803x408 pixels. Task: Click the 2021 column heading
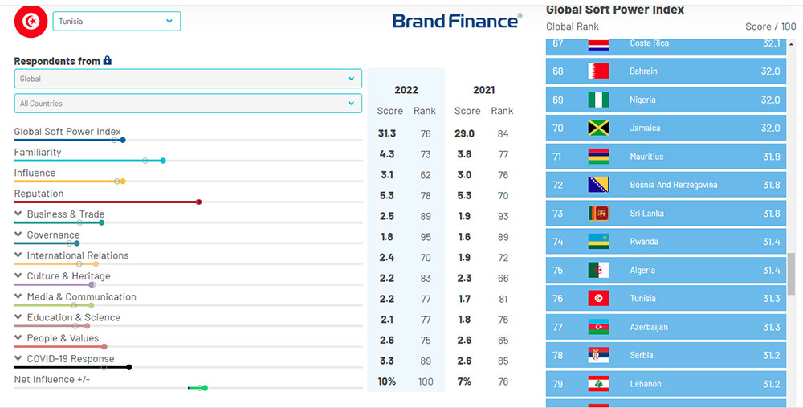pos(483,90)
